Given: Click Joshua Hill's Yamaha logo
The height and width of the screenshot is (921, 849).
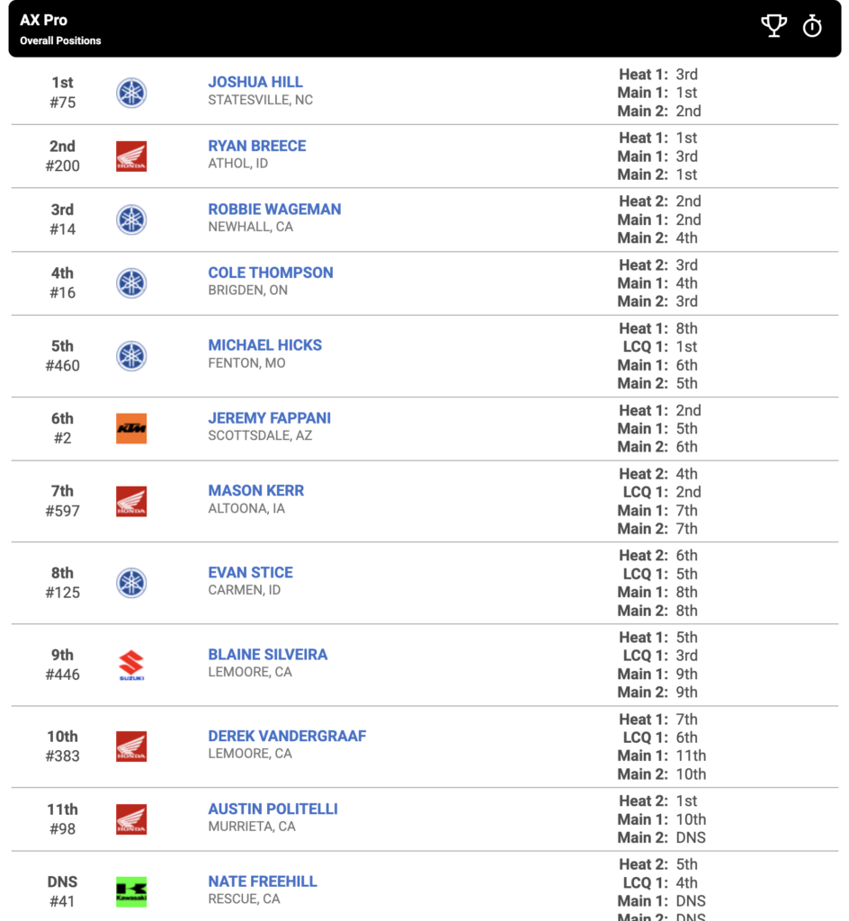Looking at the screenshot, I should 131,93.
